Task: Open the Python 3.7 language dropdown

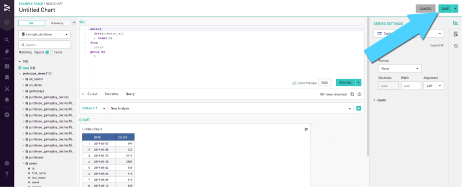Action: [94, 108]
